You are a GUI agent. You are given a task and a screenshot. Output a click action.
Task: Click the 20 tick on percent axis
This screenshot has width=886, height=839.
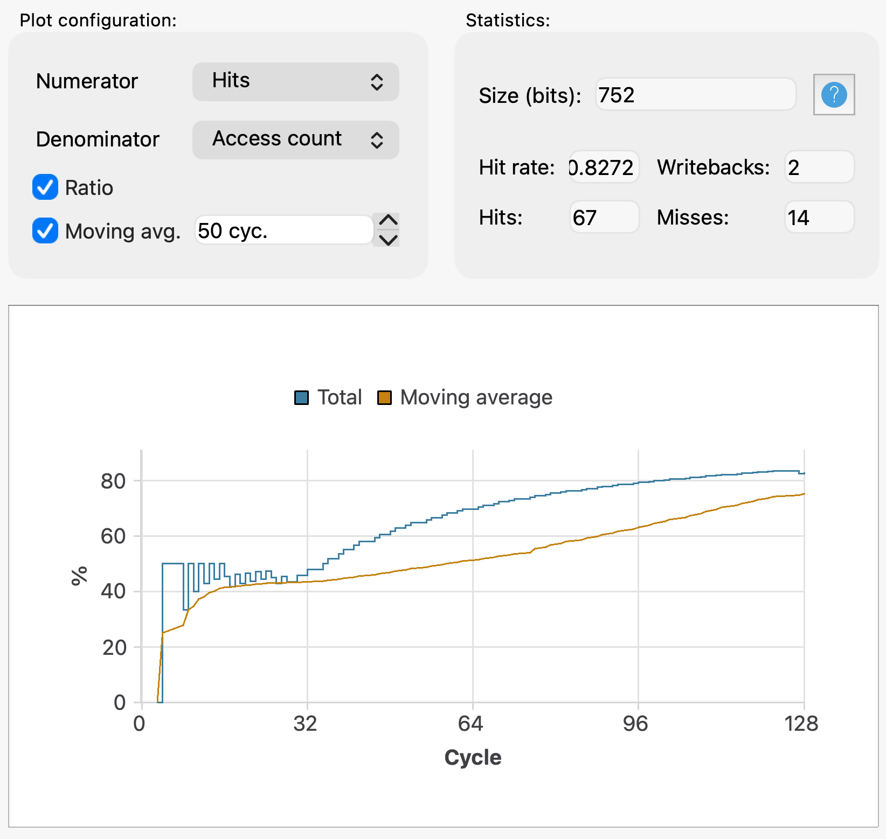click(113, 647)
